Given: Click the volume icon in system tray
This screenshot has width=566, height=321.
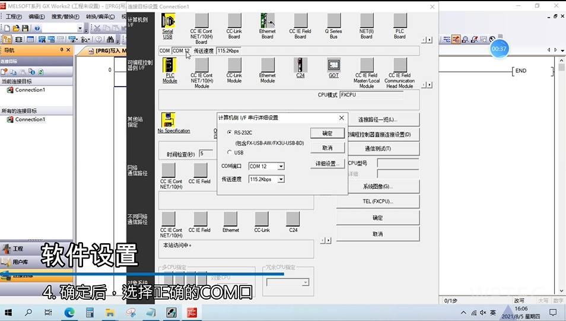Looking at the screenshot, I should point(483,313).
